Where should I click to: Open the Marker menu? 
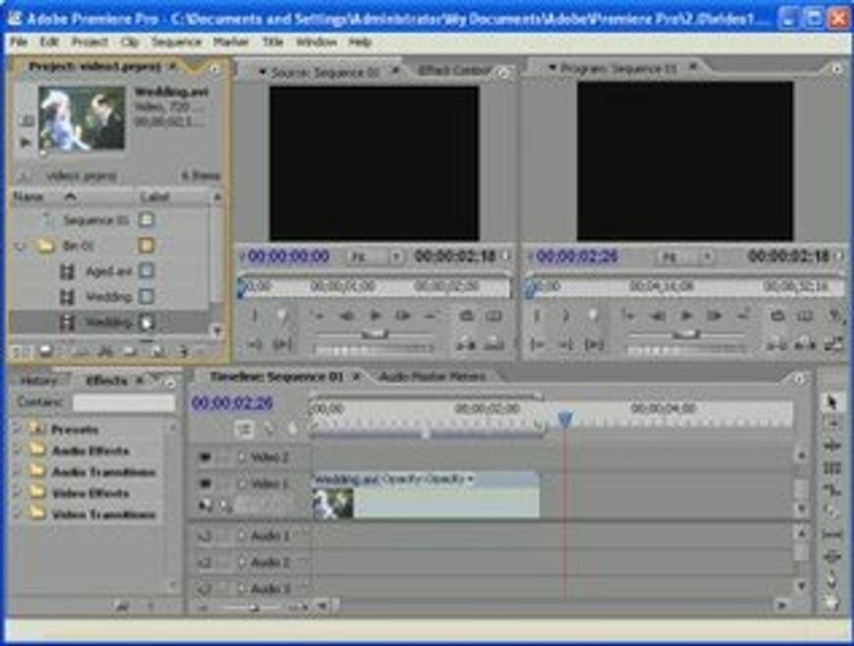(231, 42)
